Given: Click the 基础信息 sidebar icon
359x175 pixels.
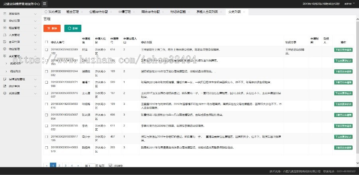Looking at the screenshot, I should coord(4,14).
